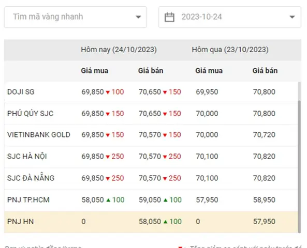Click the dropdown arrow of gold code search
307x248 pixels.
coord(138,17)
